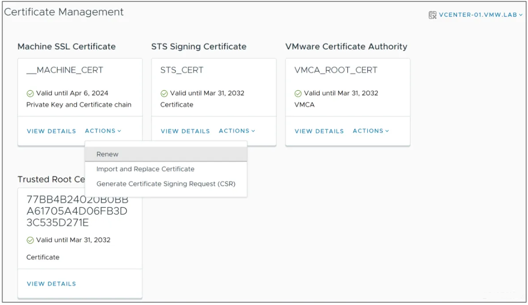Click the 'Certificate' label in the STS_CERT card
The height and width of the screenshot is (305, 528).
coord(177,105)
